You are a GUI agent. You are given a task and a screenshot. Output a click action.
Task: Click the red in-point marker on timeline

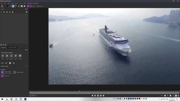click(x=30, y=92)
